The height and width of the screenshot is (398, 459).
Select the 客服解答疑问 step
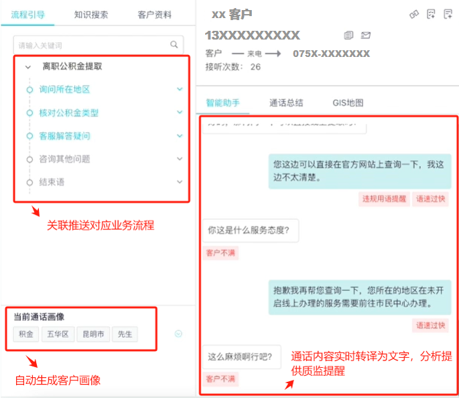point(64,136)
